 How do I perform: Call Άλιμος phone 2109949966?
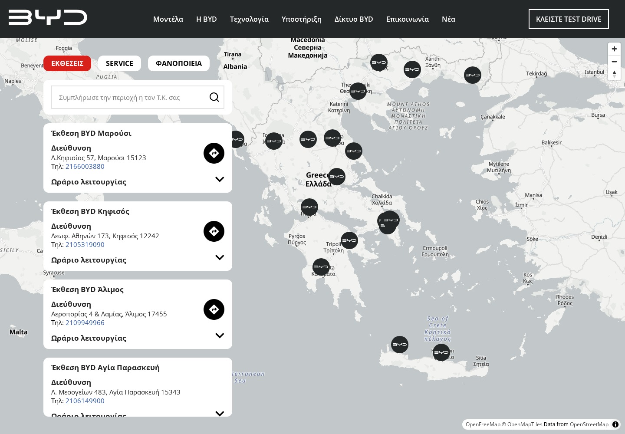pyautogui.click(x=85, y=322)
